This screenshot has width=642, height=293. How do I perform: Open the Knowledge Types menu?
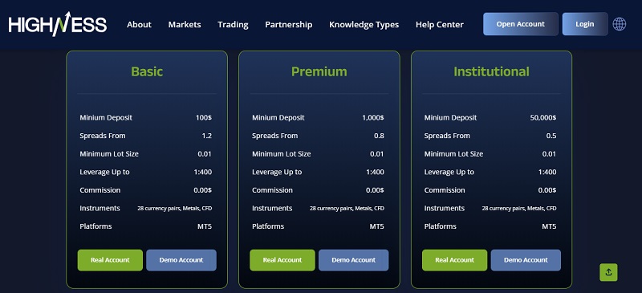[x=364, y=25]
